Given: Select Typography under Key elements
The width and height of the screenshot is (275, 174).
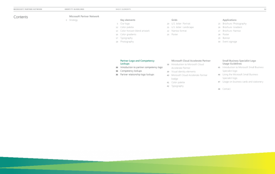Looking at the screenshot, I should point(126,38).
